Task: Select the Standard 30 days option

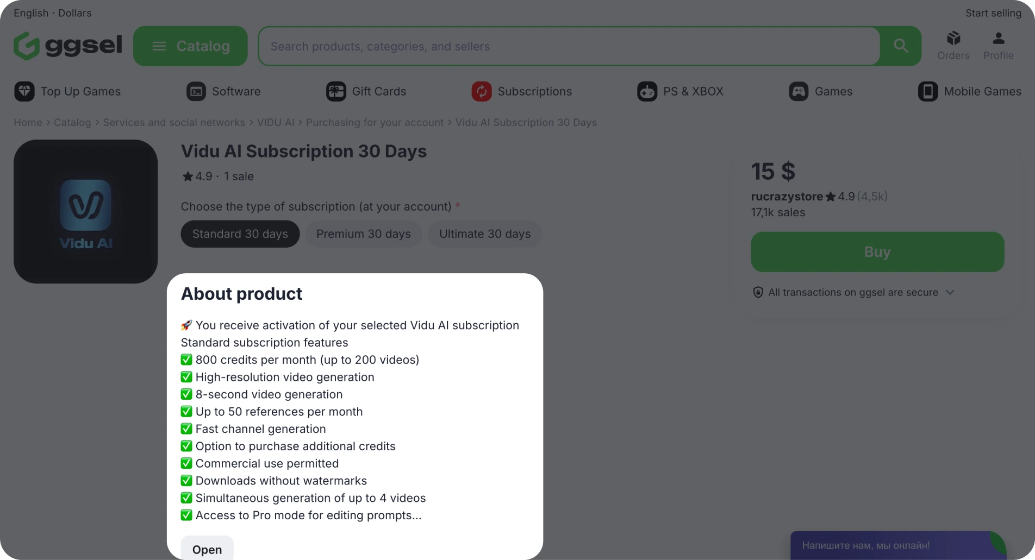Action: [x=240, y=234]
